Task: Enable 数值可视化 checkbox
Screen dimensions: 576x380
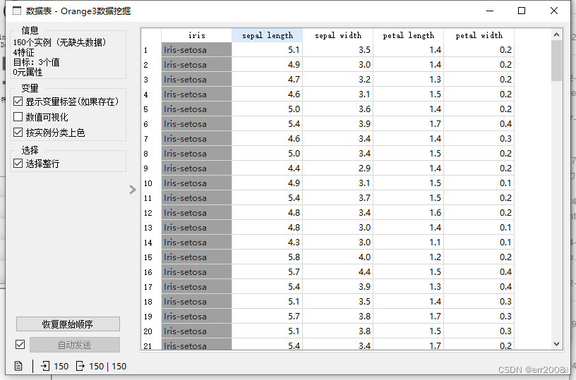Action: coord(18,116)
